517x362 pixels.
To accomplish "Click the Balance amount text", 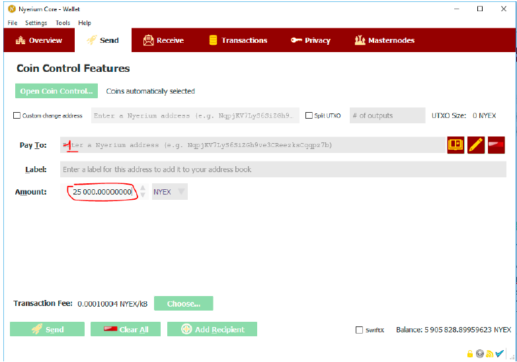I will click(454, 330).
